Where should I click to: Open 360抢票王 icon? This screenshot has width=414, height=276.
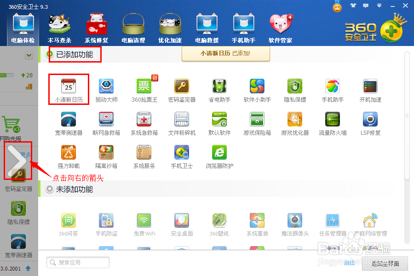144,90
